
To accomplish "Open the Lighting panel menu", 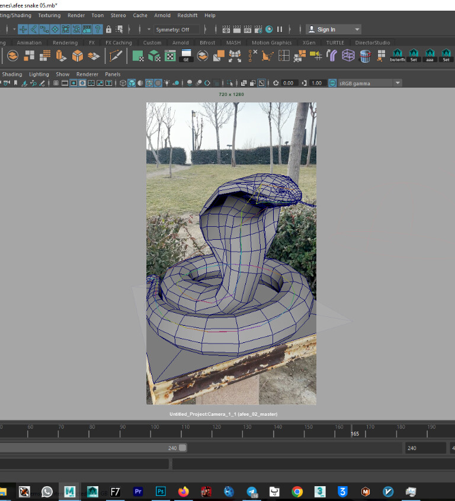I will tap(39, 74).
